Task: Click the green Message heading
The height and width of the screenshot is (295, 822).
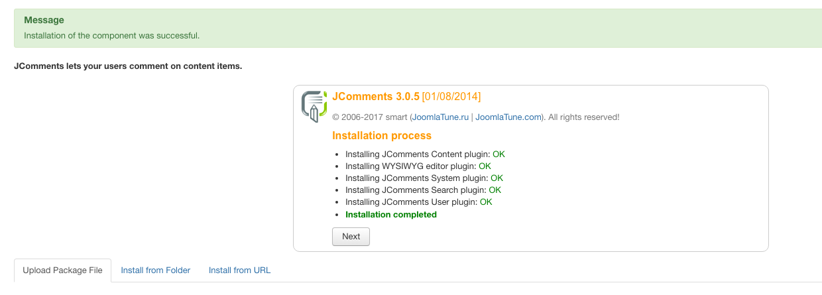Action: click(x=44, y=21)
